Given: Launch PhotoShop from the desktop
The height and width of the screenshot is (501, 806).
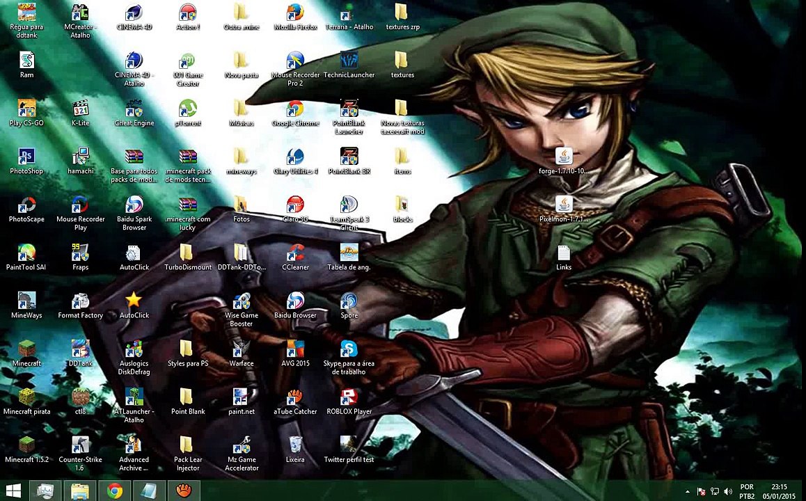Looking at the screenshot, I should coord(26,156).
